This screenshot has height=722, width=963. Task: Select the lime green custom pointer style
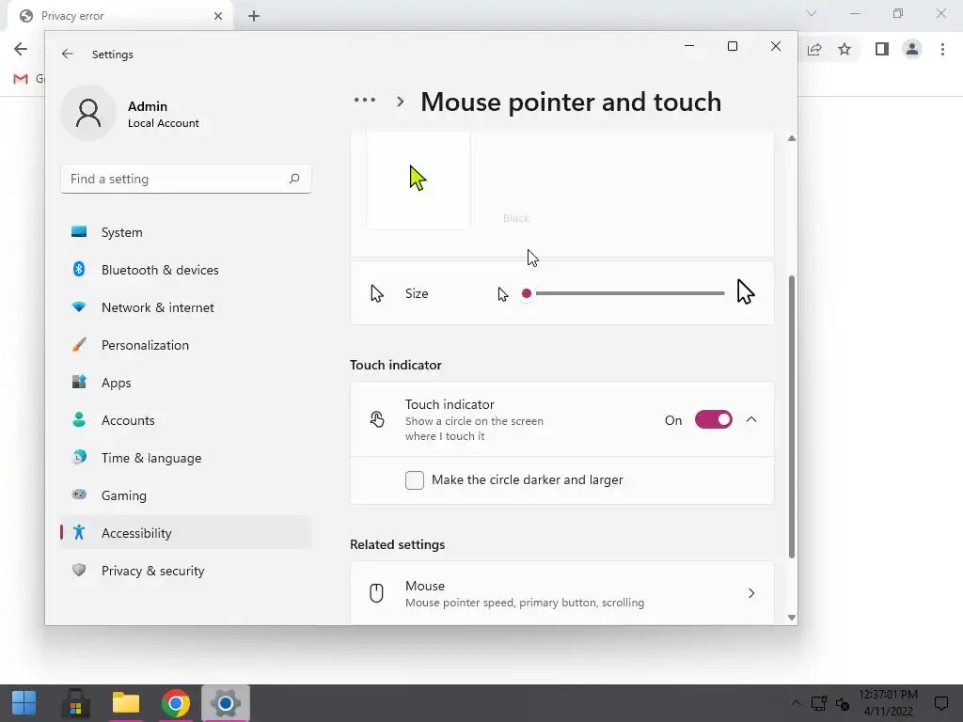[418, 179]
